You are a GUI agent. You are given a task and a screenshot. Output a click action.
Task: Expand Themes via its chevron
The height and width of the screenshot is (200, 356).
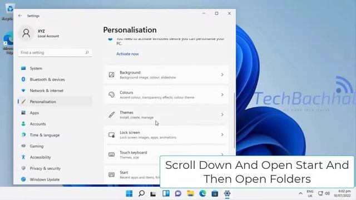tap(222, 115)
